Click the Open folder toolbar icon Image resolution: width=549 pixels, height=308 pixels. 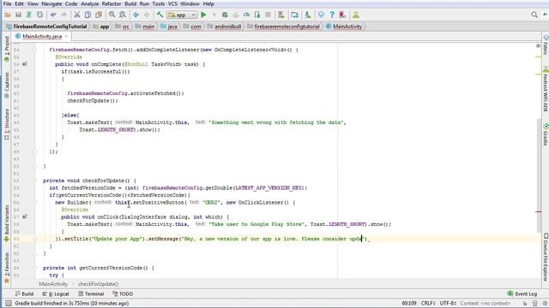(x=8, y=15)
